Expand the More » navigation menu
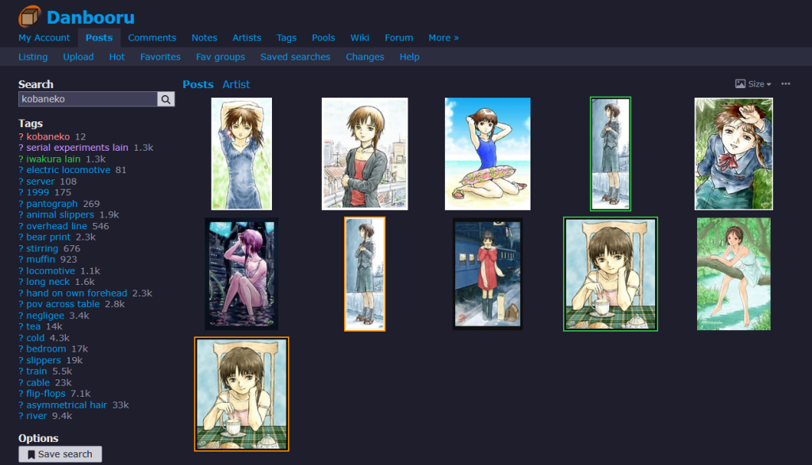812x465 pixels. 443,37
